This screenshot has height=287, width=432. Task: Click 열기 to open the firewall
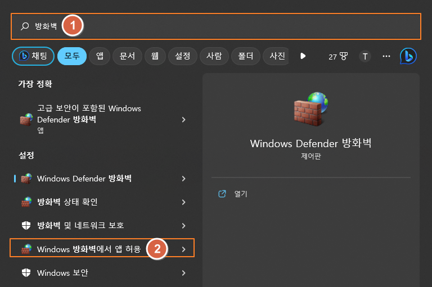(241, 194)
